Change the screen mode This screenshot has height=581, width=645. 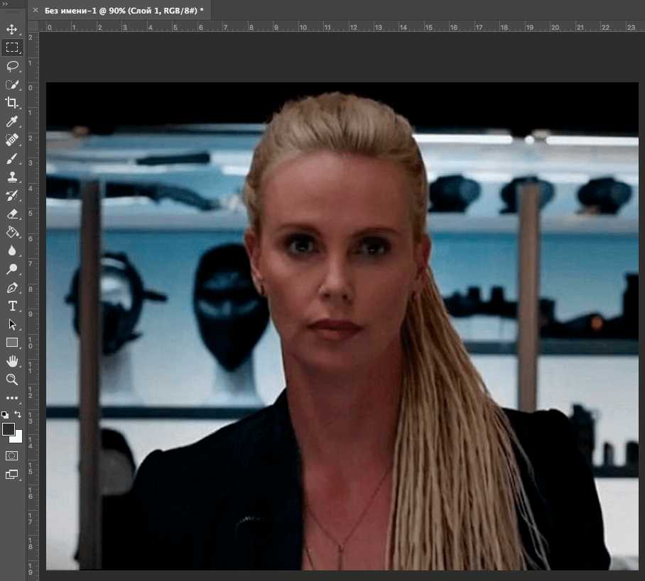pyautogui.click(x=12, y=475)
